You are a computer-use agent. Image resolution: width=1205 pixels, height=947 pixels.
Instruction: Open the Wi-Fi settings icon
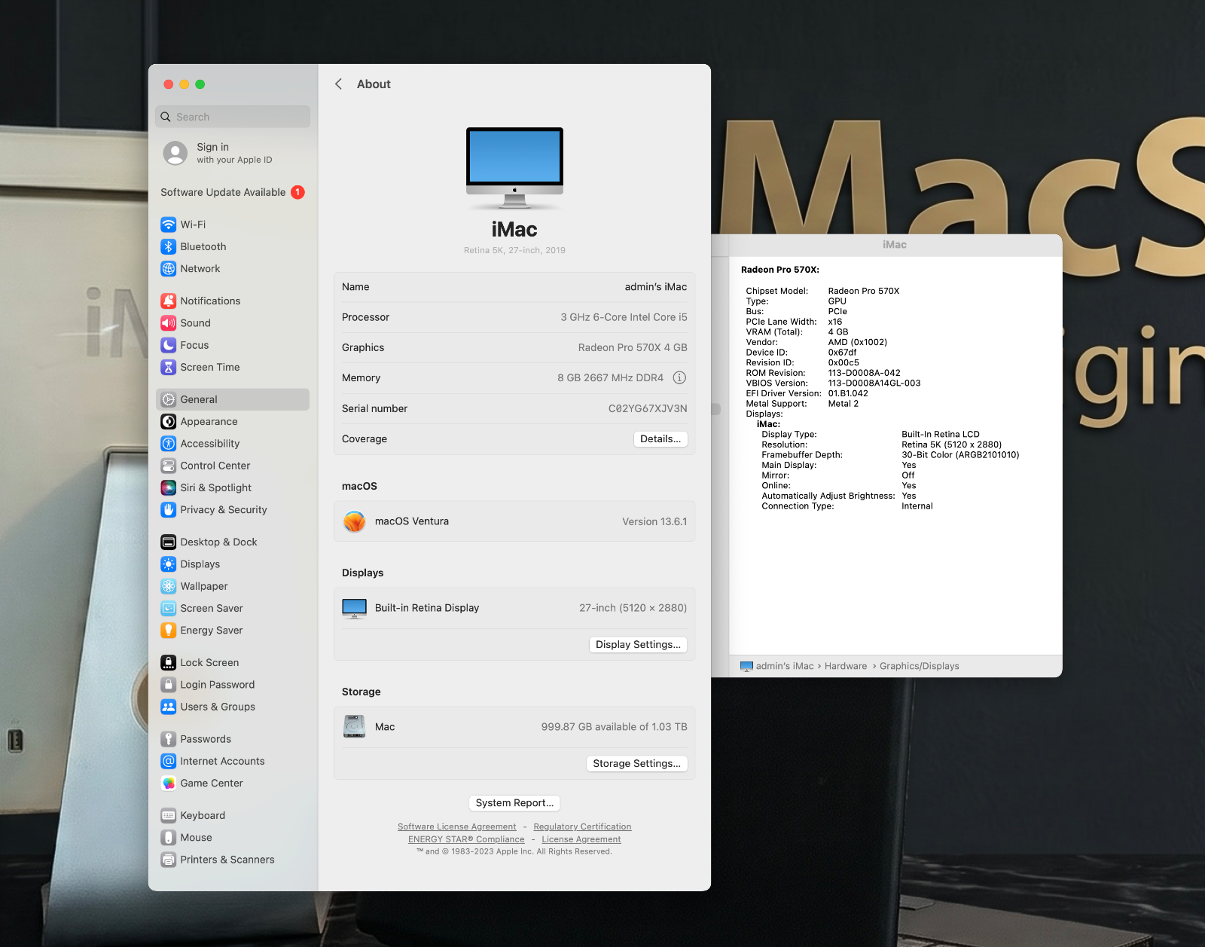(169, 225)
